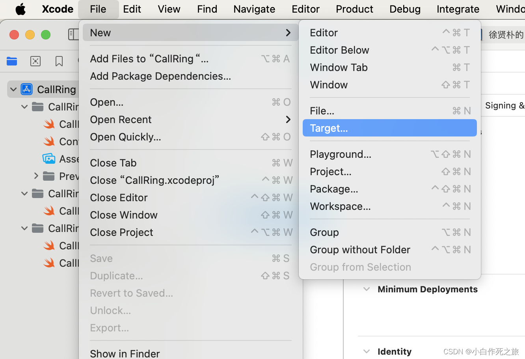Choose Editor in the New submenu
Screen dimensions: 525x359
click(390, 33)
